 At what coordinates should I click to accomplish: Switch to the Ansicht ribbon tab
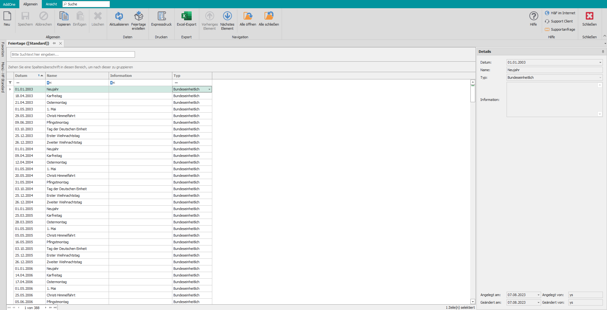[51, 4]
